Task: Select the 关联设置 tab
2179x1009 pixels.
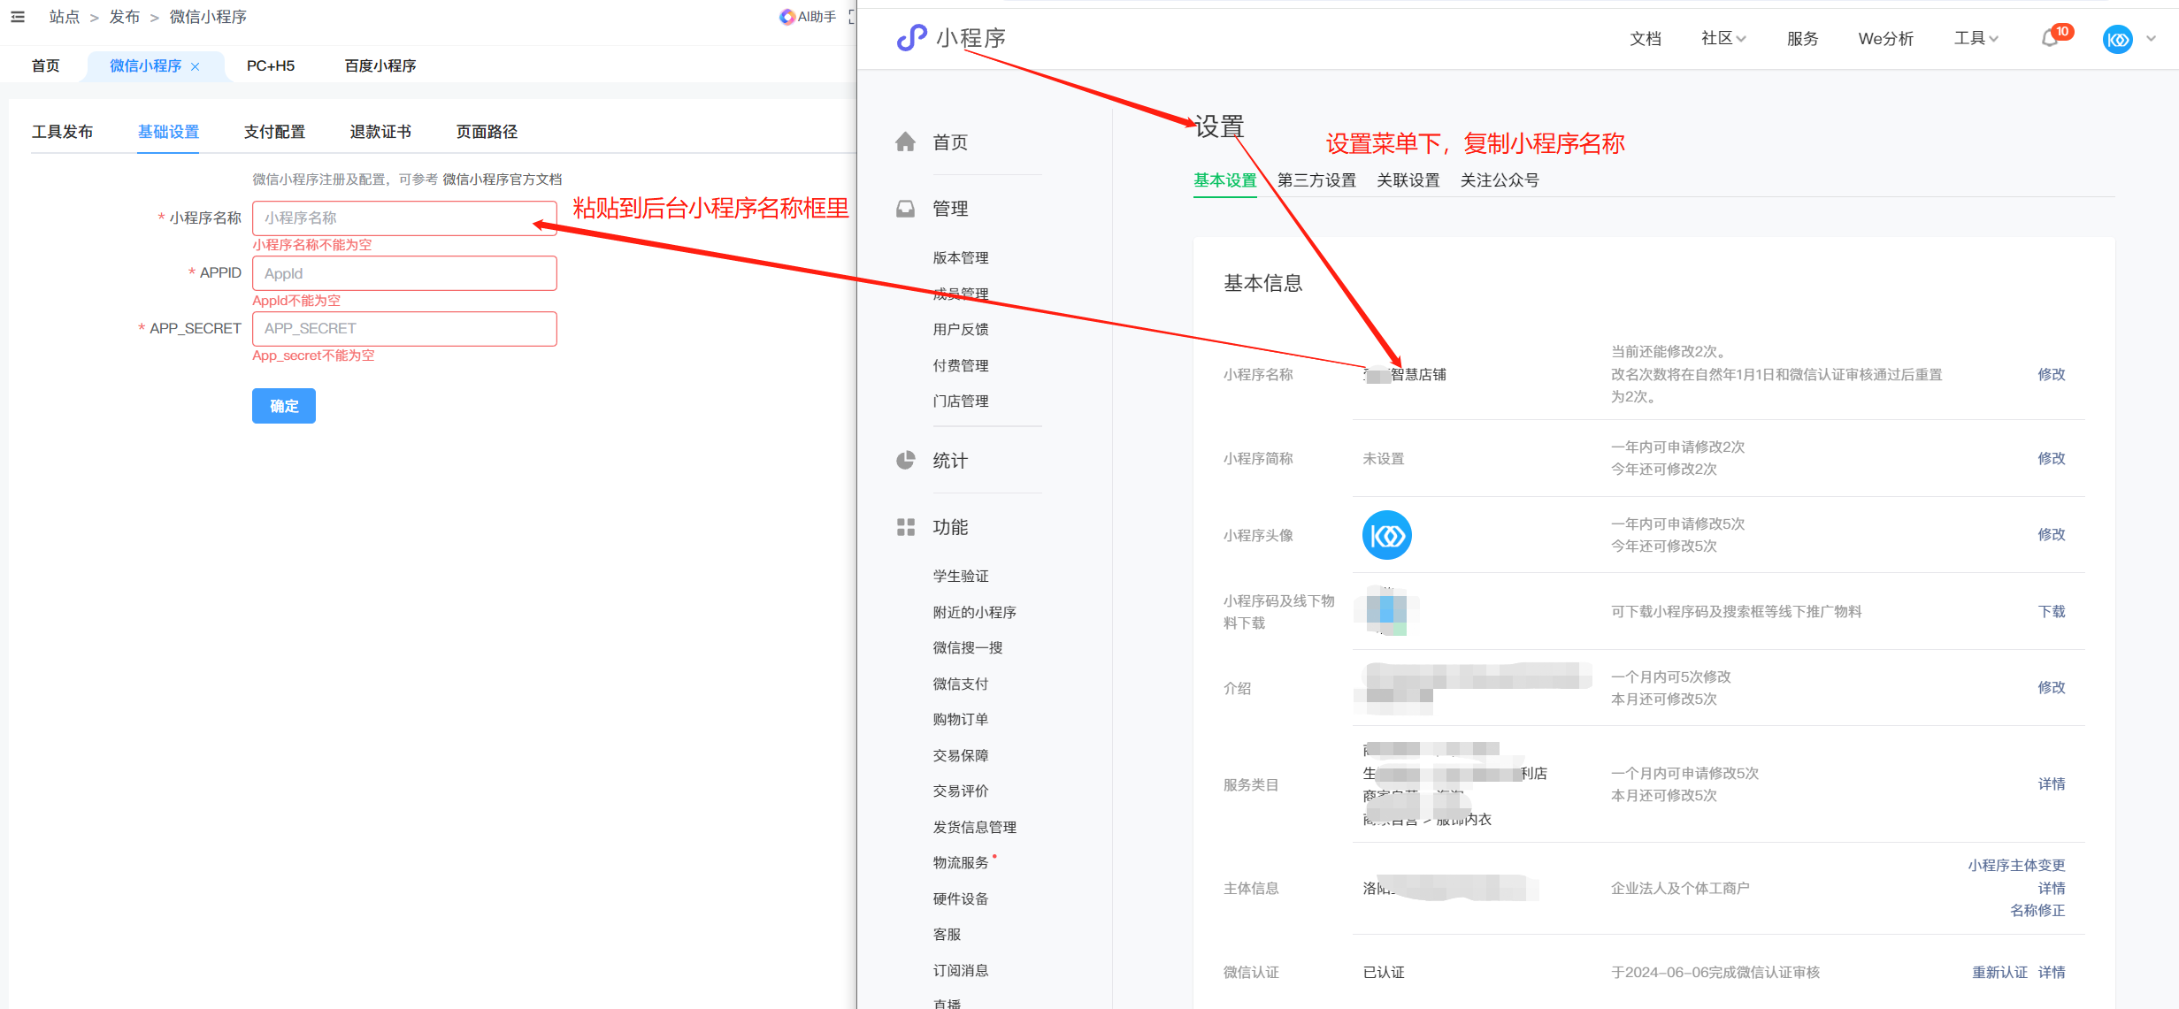Action: coord(1408,180)
